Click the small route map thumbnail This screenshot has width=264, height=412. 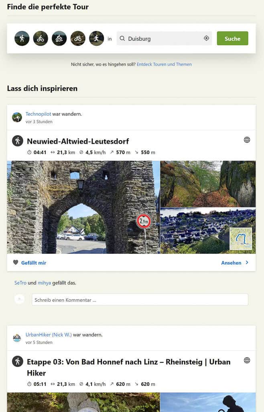click(241, 239)
